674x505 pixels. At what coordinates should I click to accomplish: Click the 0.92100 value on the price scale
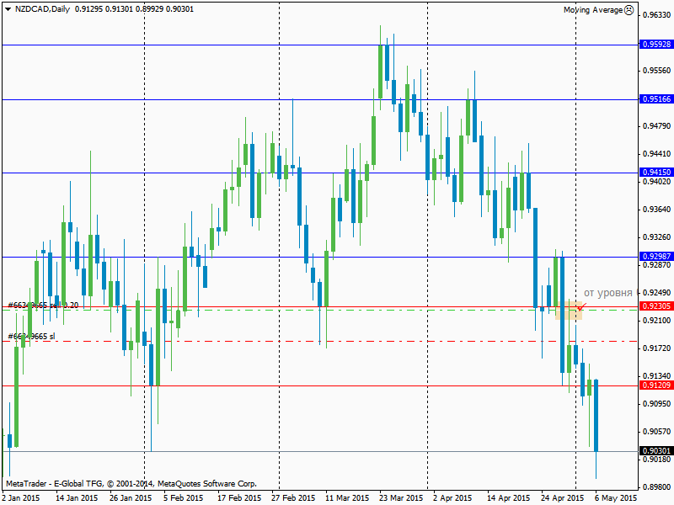656,321
